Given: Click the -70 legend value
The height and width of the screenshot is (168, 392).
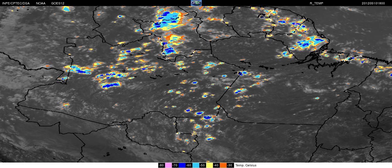Looking at the screenshot, I should click(175, 165).
